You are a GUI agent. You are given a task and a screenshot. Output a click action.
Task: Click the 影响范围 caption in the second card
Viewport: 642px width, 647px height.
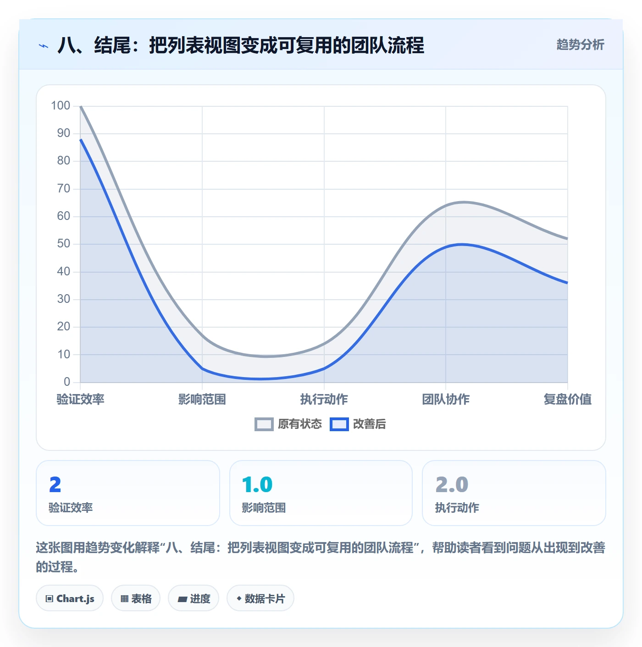[264, 508]
